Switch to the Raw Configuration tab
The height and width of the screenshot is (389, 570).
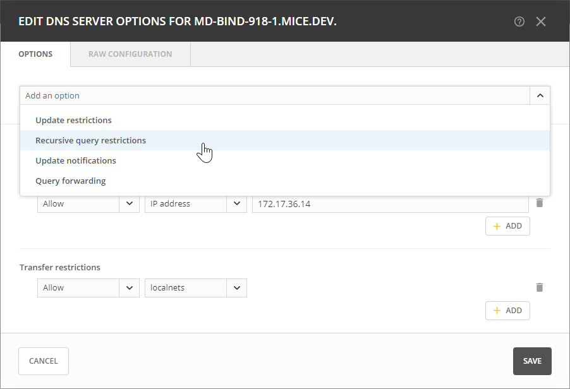point(130,54)
